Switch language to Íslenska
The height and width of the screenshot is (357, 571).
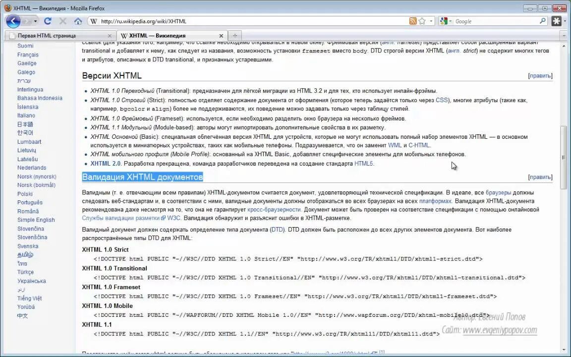tap(28, 107)
